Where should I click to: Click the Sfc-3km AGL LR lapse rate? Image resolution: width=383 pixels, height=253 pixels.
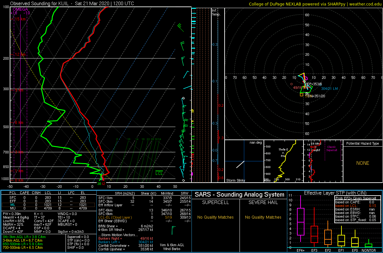point(24,237)
